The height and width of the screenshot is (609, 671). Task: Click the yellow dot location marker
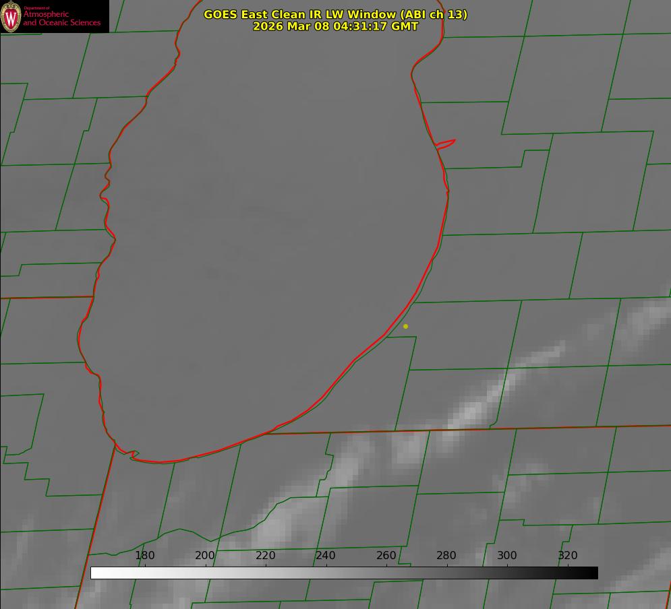405,326
